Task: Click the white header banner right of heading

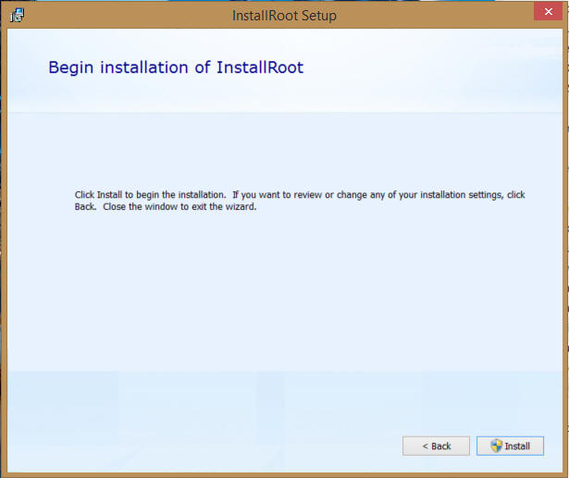Action: pyautogui.click(x=435, y=69)
